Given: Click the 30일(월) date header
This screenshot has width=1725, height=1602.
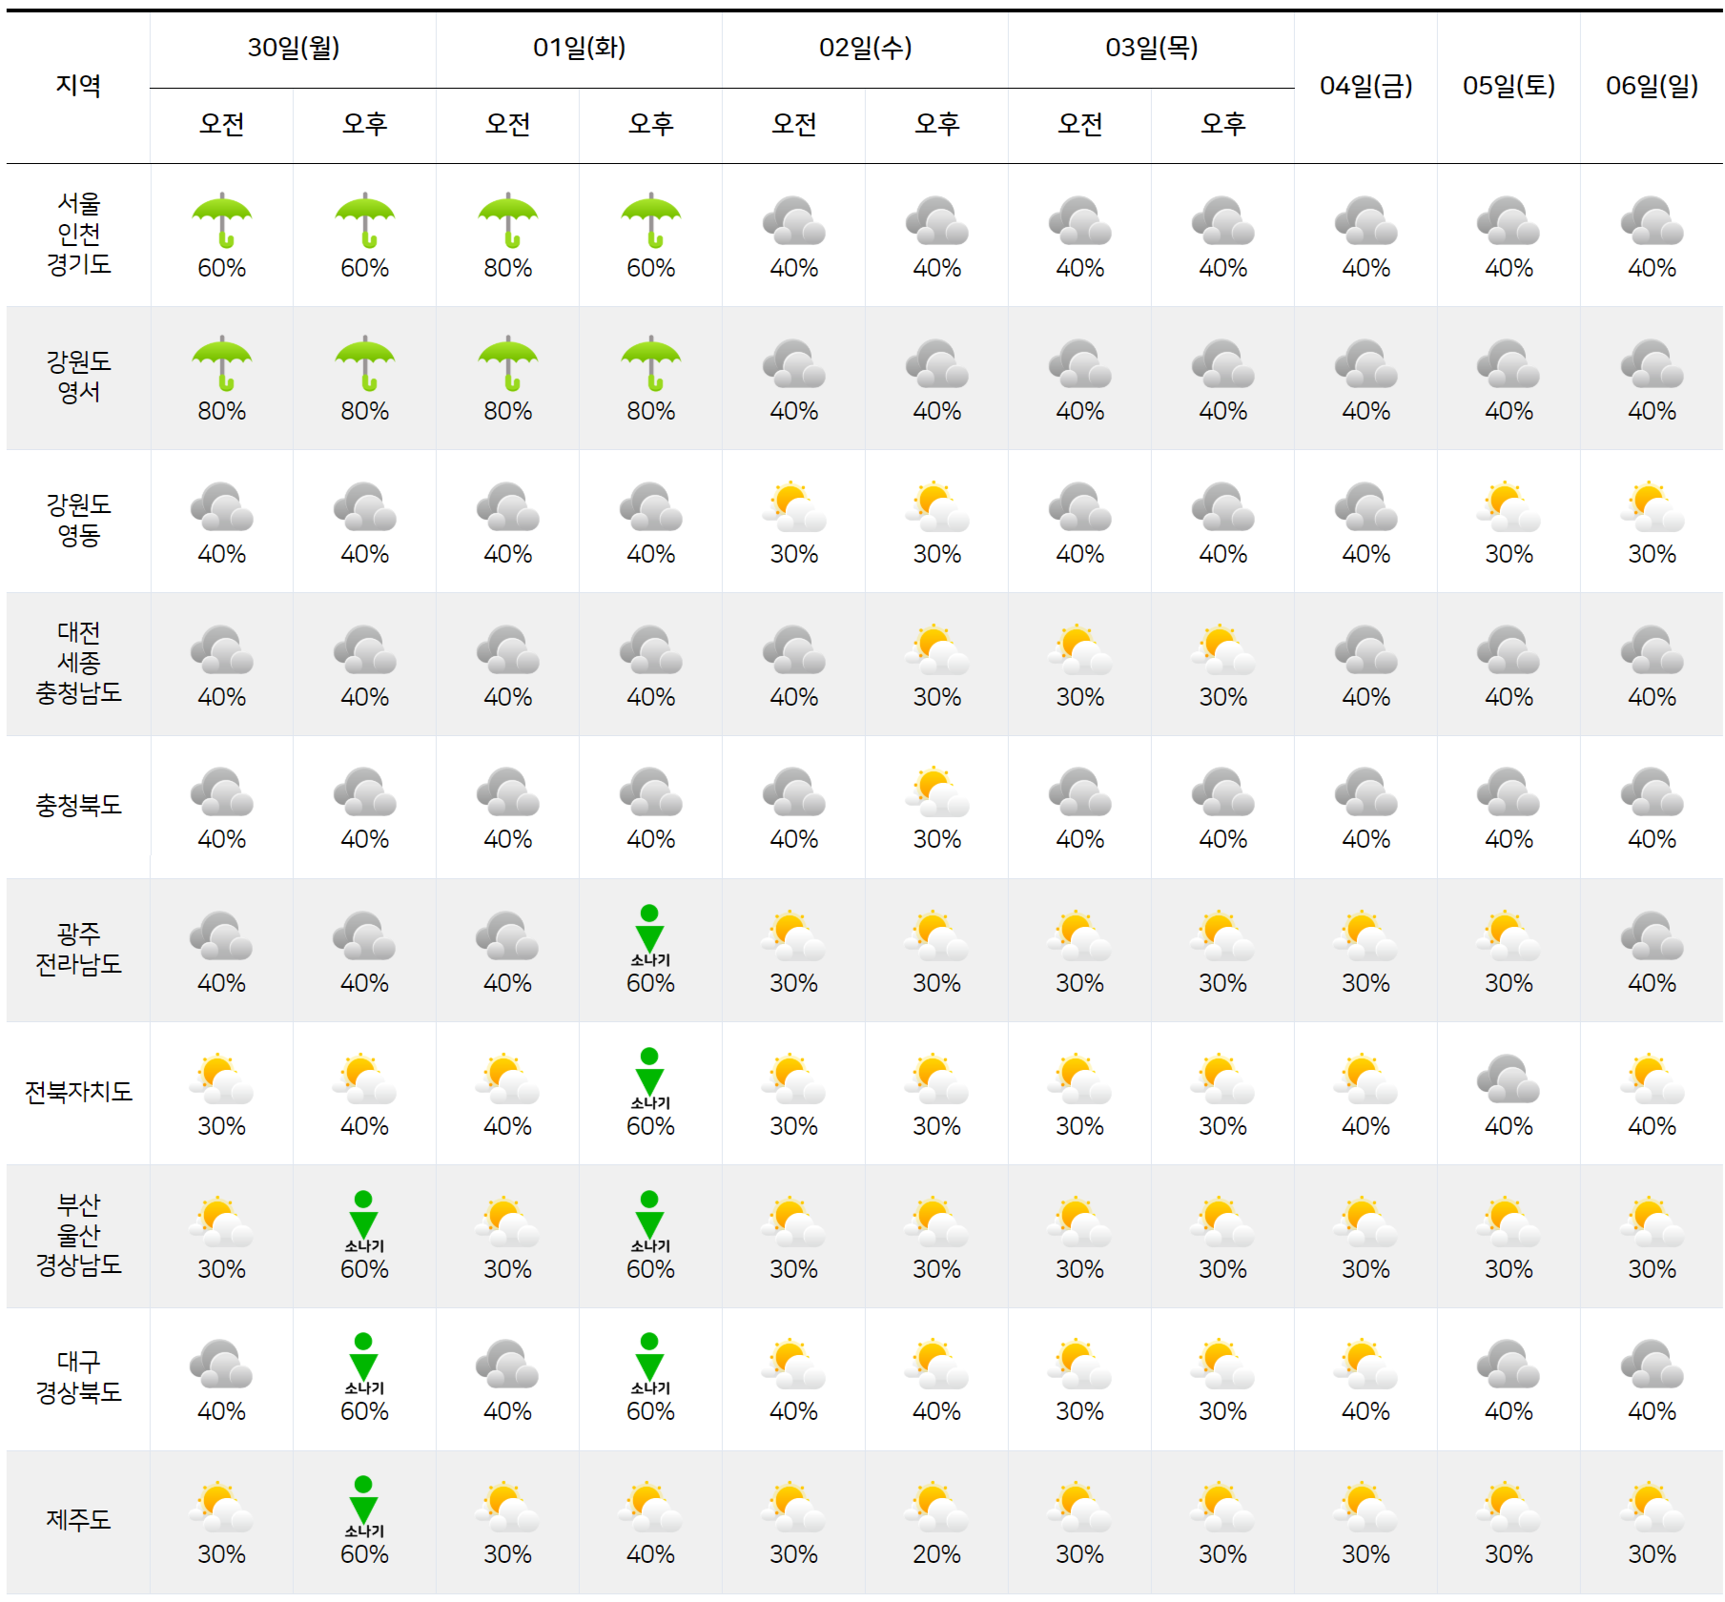Looking at the screenshot, I should 294,48.
